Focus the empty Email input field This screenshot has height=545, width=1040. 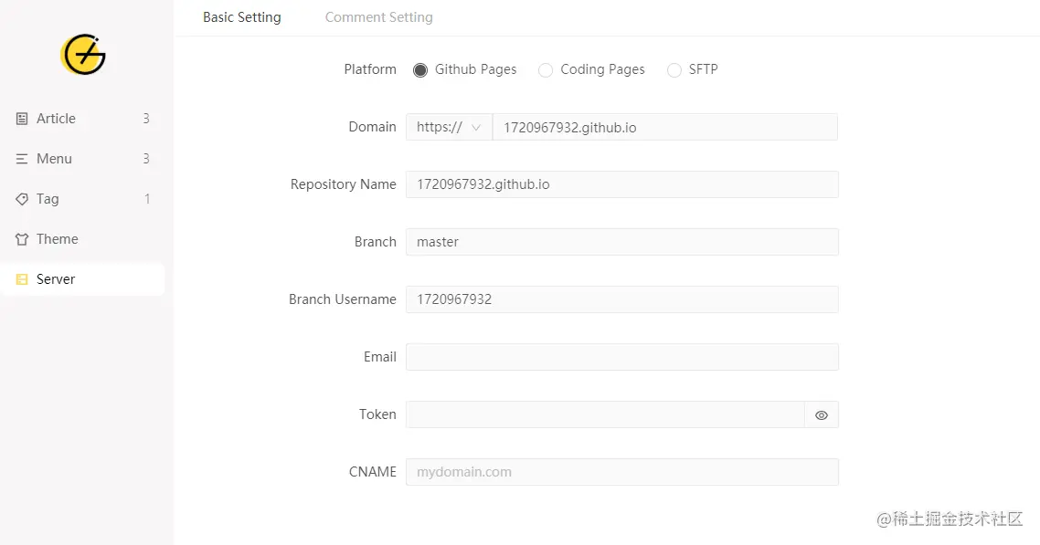[x=622, y=357]
